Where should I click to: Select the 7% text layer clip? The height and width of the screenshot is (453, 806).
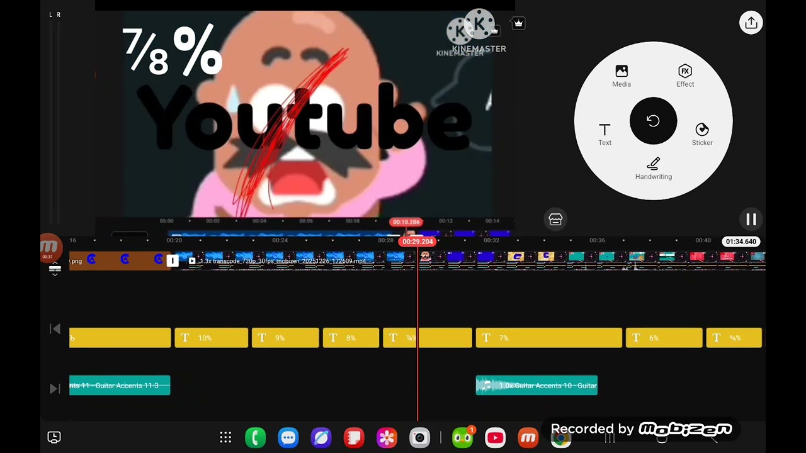click(x=548, y=338)
